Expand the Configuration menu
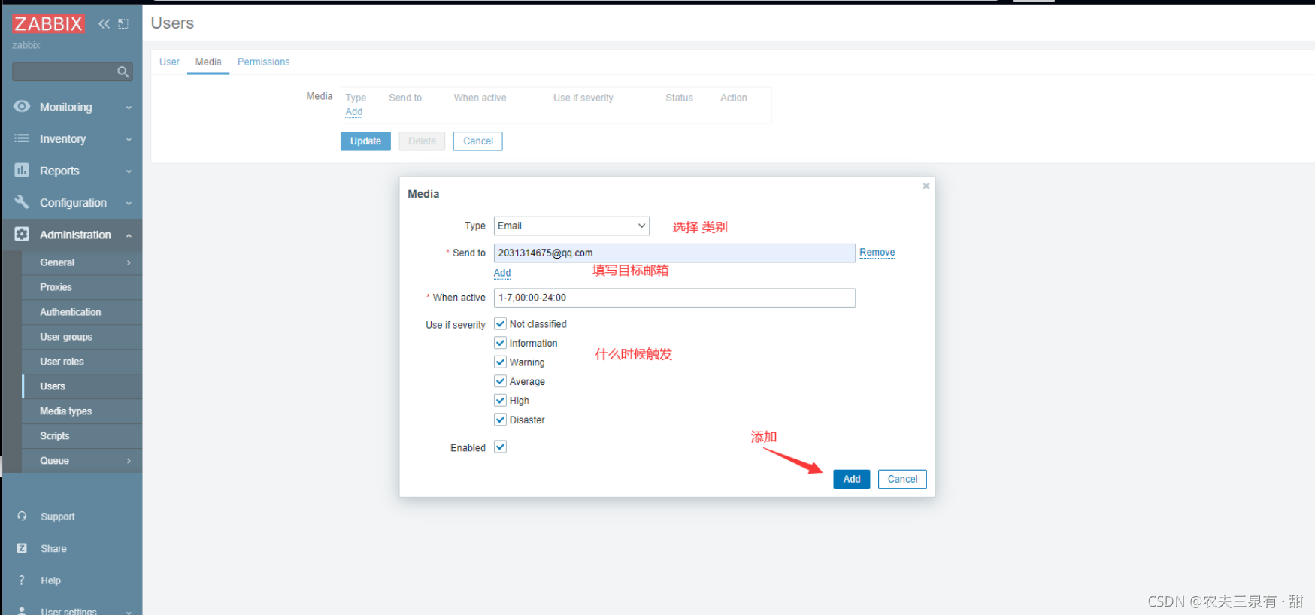This screenshot has width=1315, height=615. coord(129,203)
